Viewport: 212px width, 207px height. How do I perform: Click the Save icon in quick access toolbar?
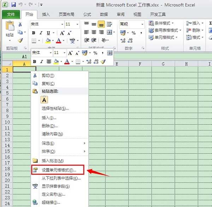coord(13,5)
